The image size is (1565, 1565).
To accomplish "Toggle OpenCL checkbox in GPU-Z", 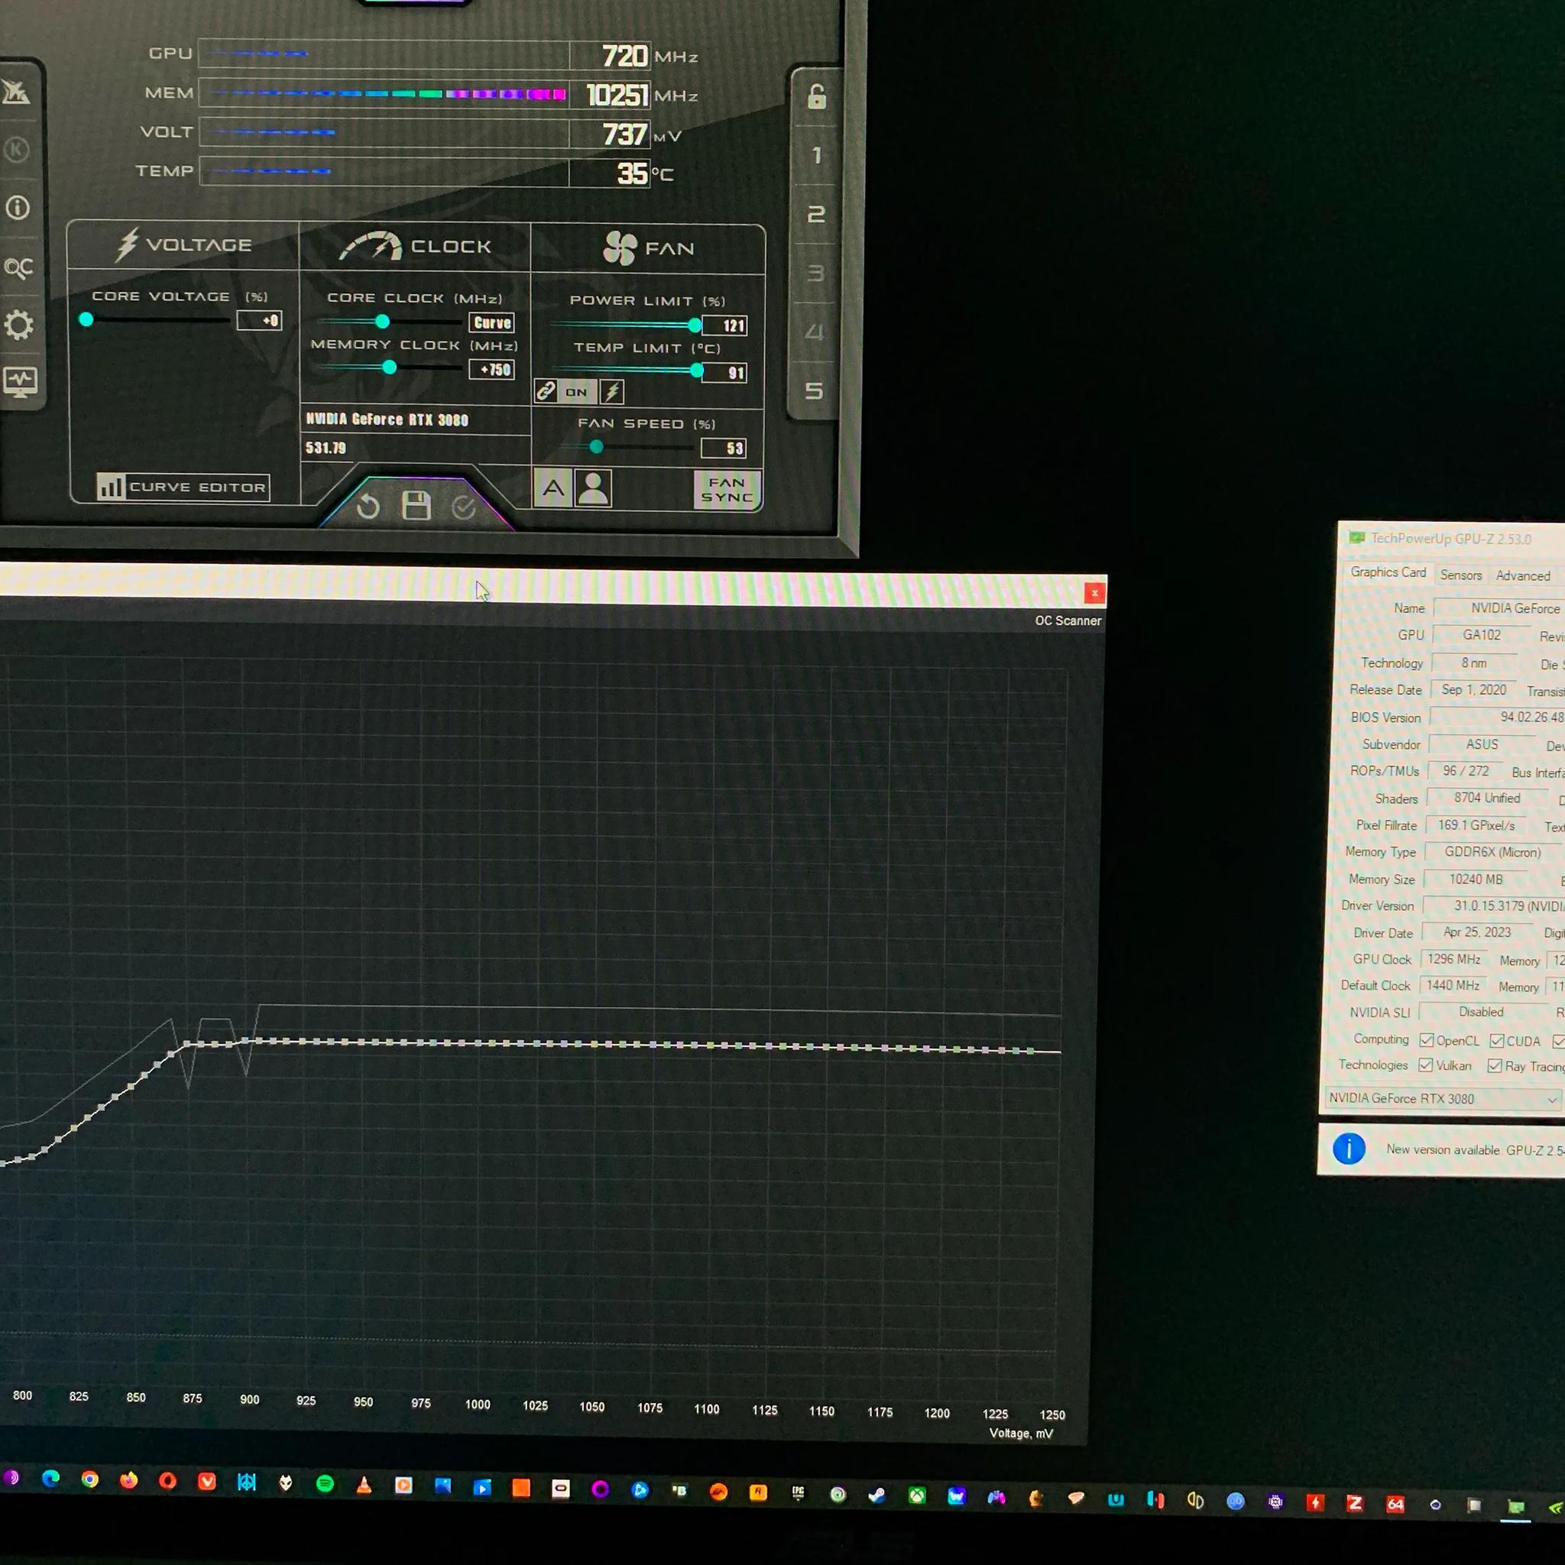I will (x=1427, y=1040).
